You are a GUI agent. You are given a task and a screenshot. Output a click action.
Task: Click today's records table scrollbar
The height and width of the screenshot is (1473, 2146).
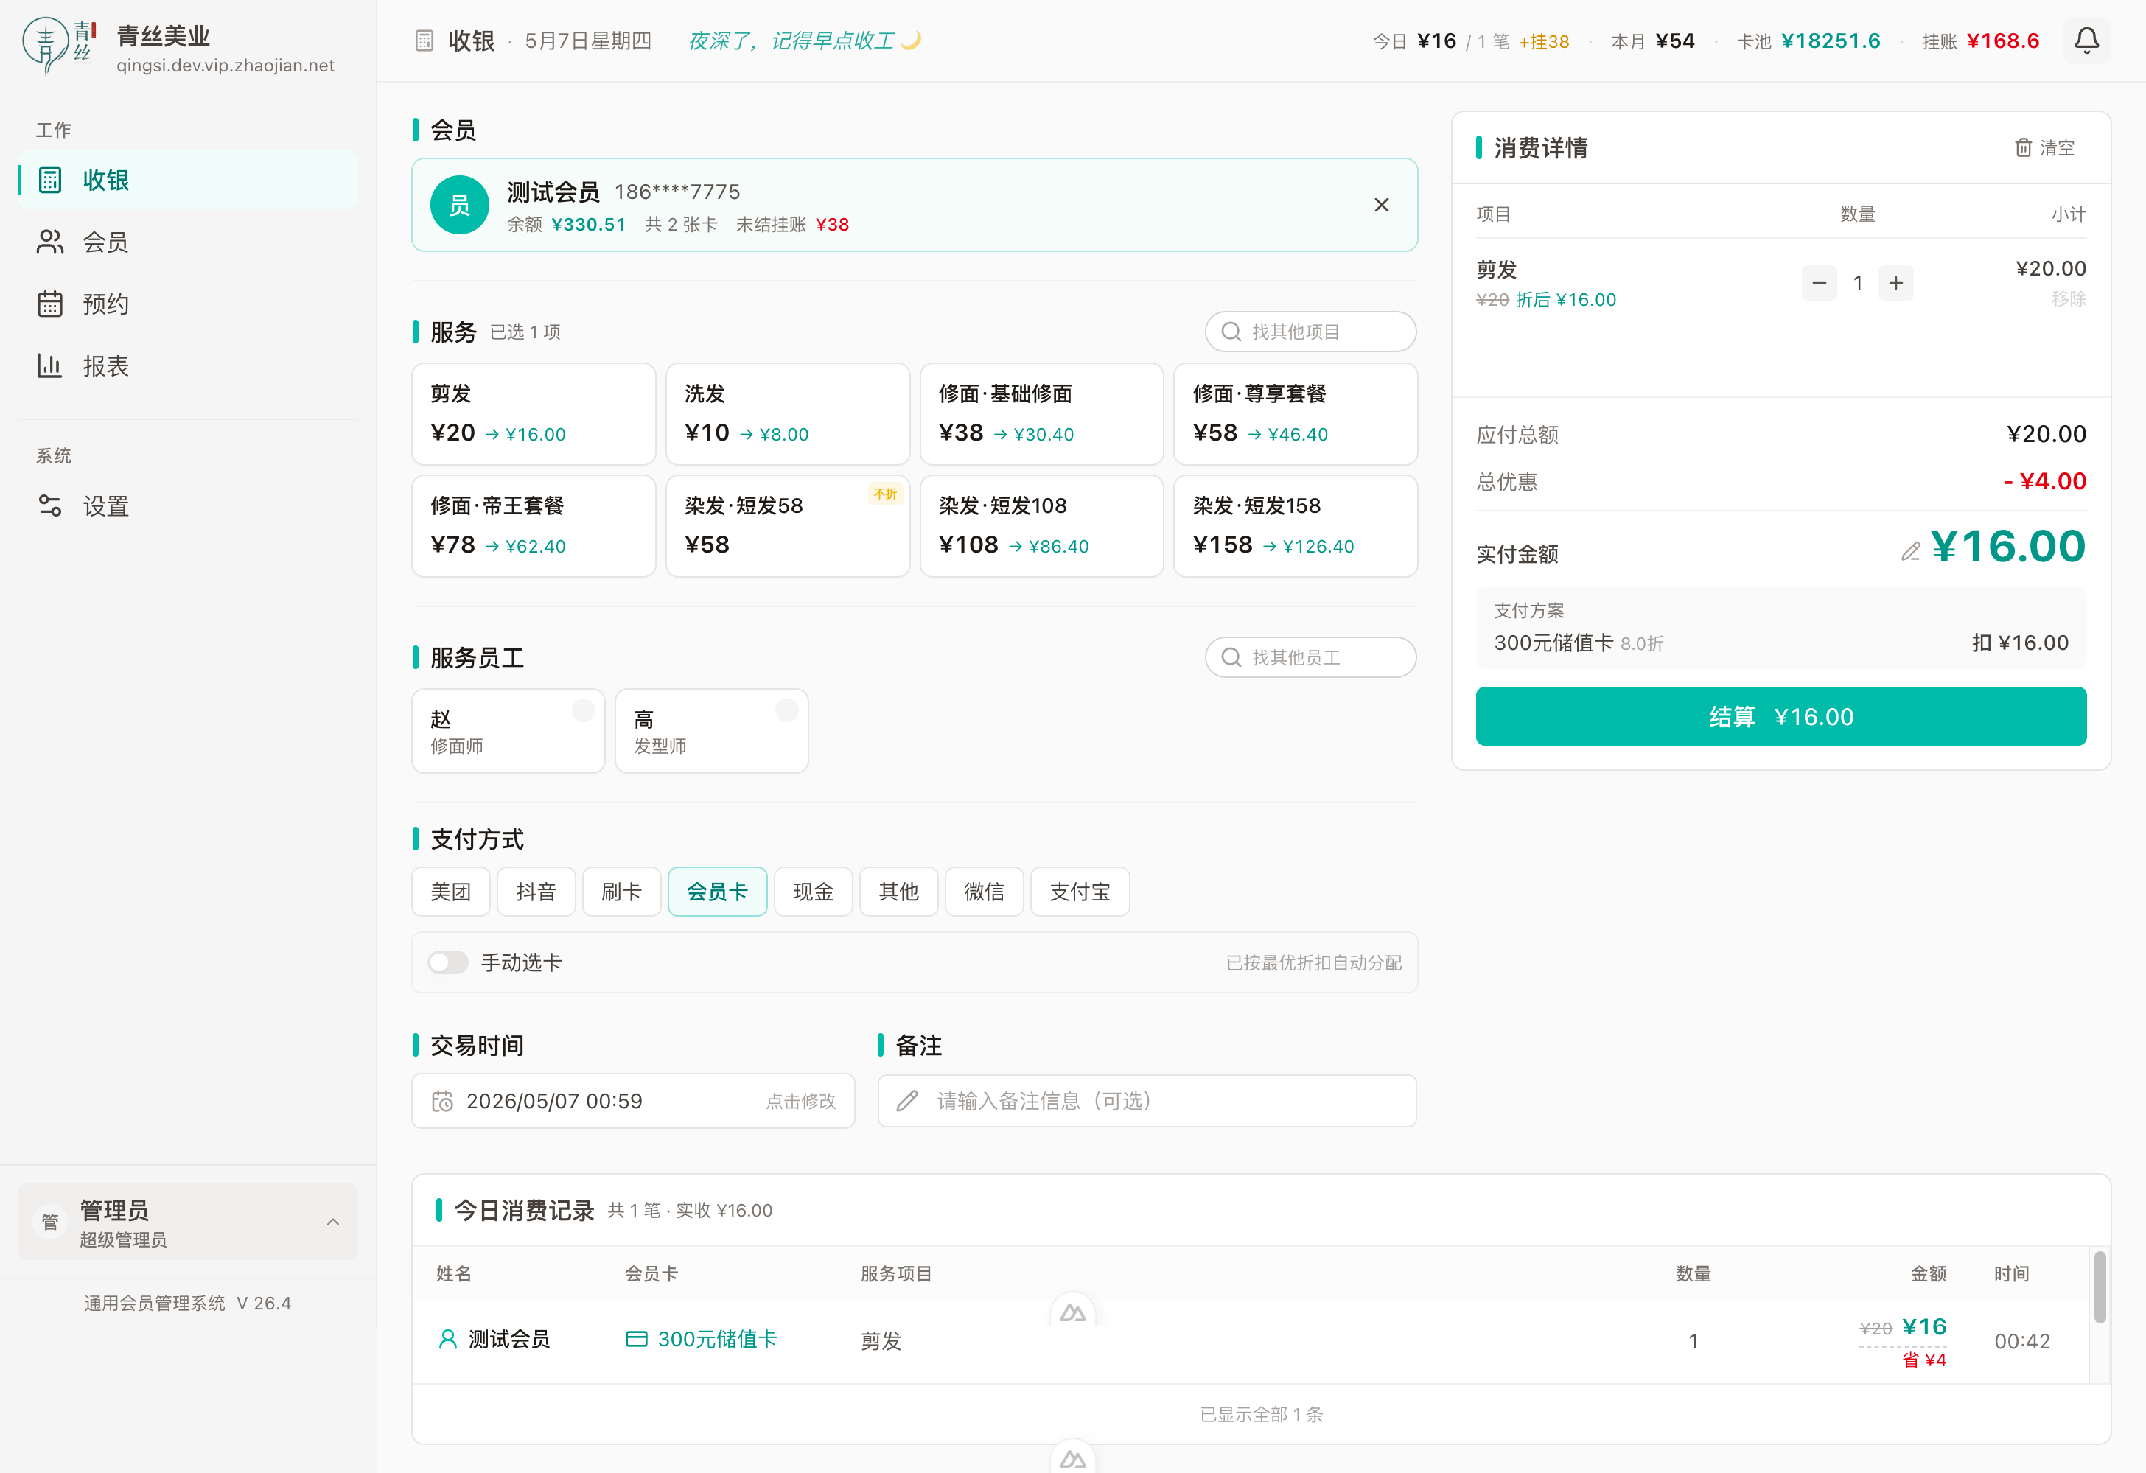[x=2100, y=1287]
